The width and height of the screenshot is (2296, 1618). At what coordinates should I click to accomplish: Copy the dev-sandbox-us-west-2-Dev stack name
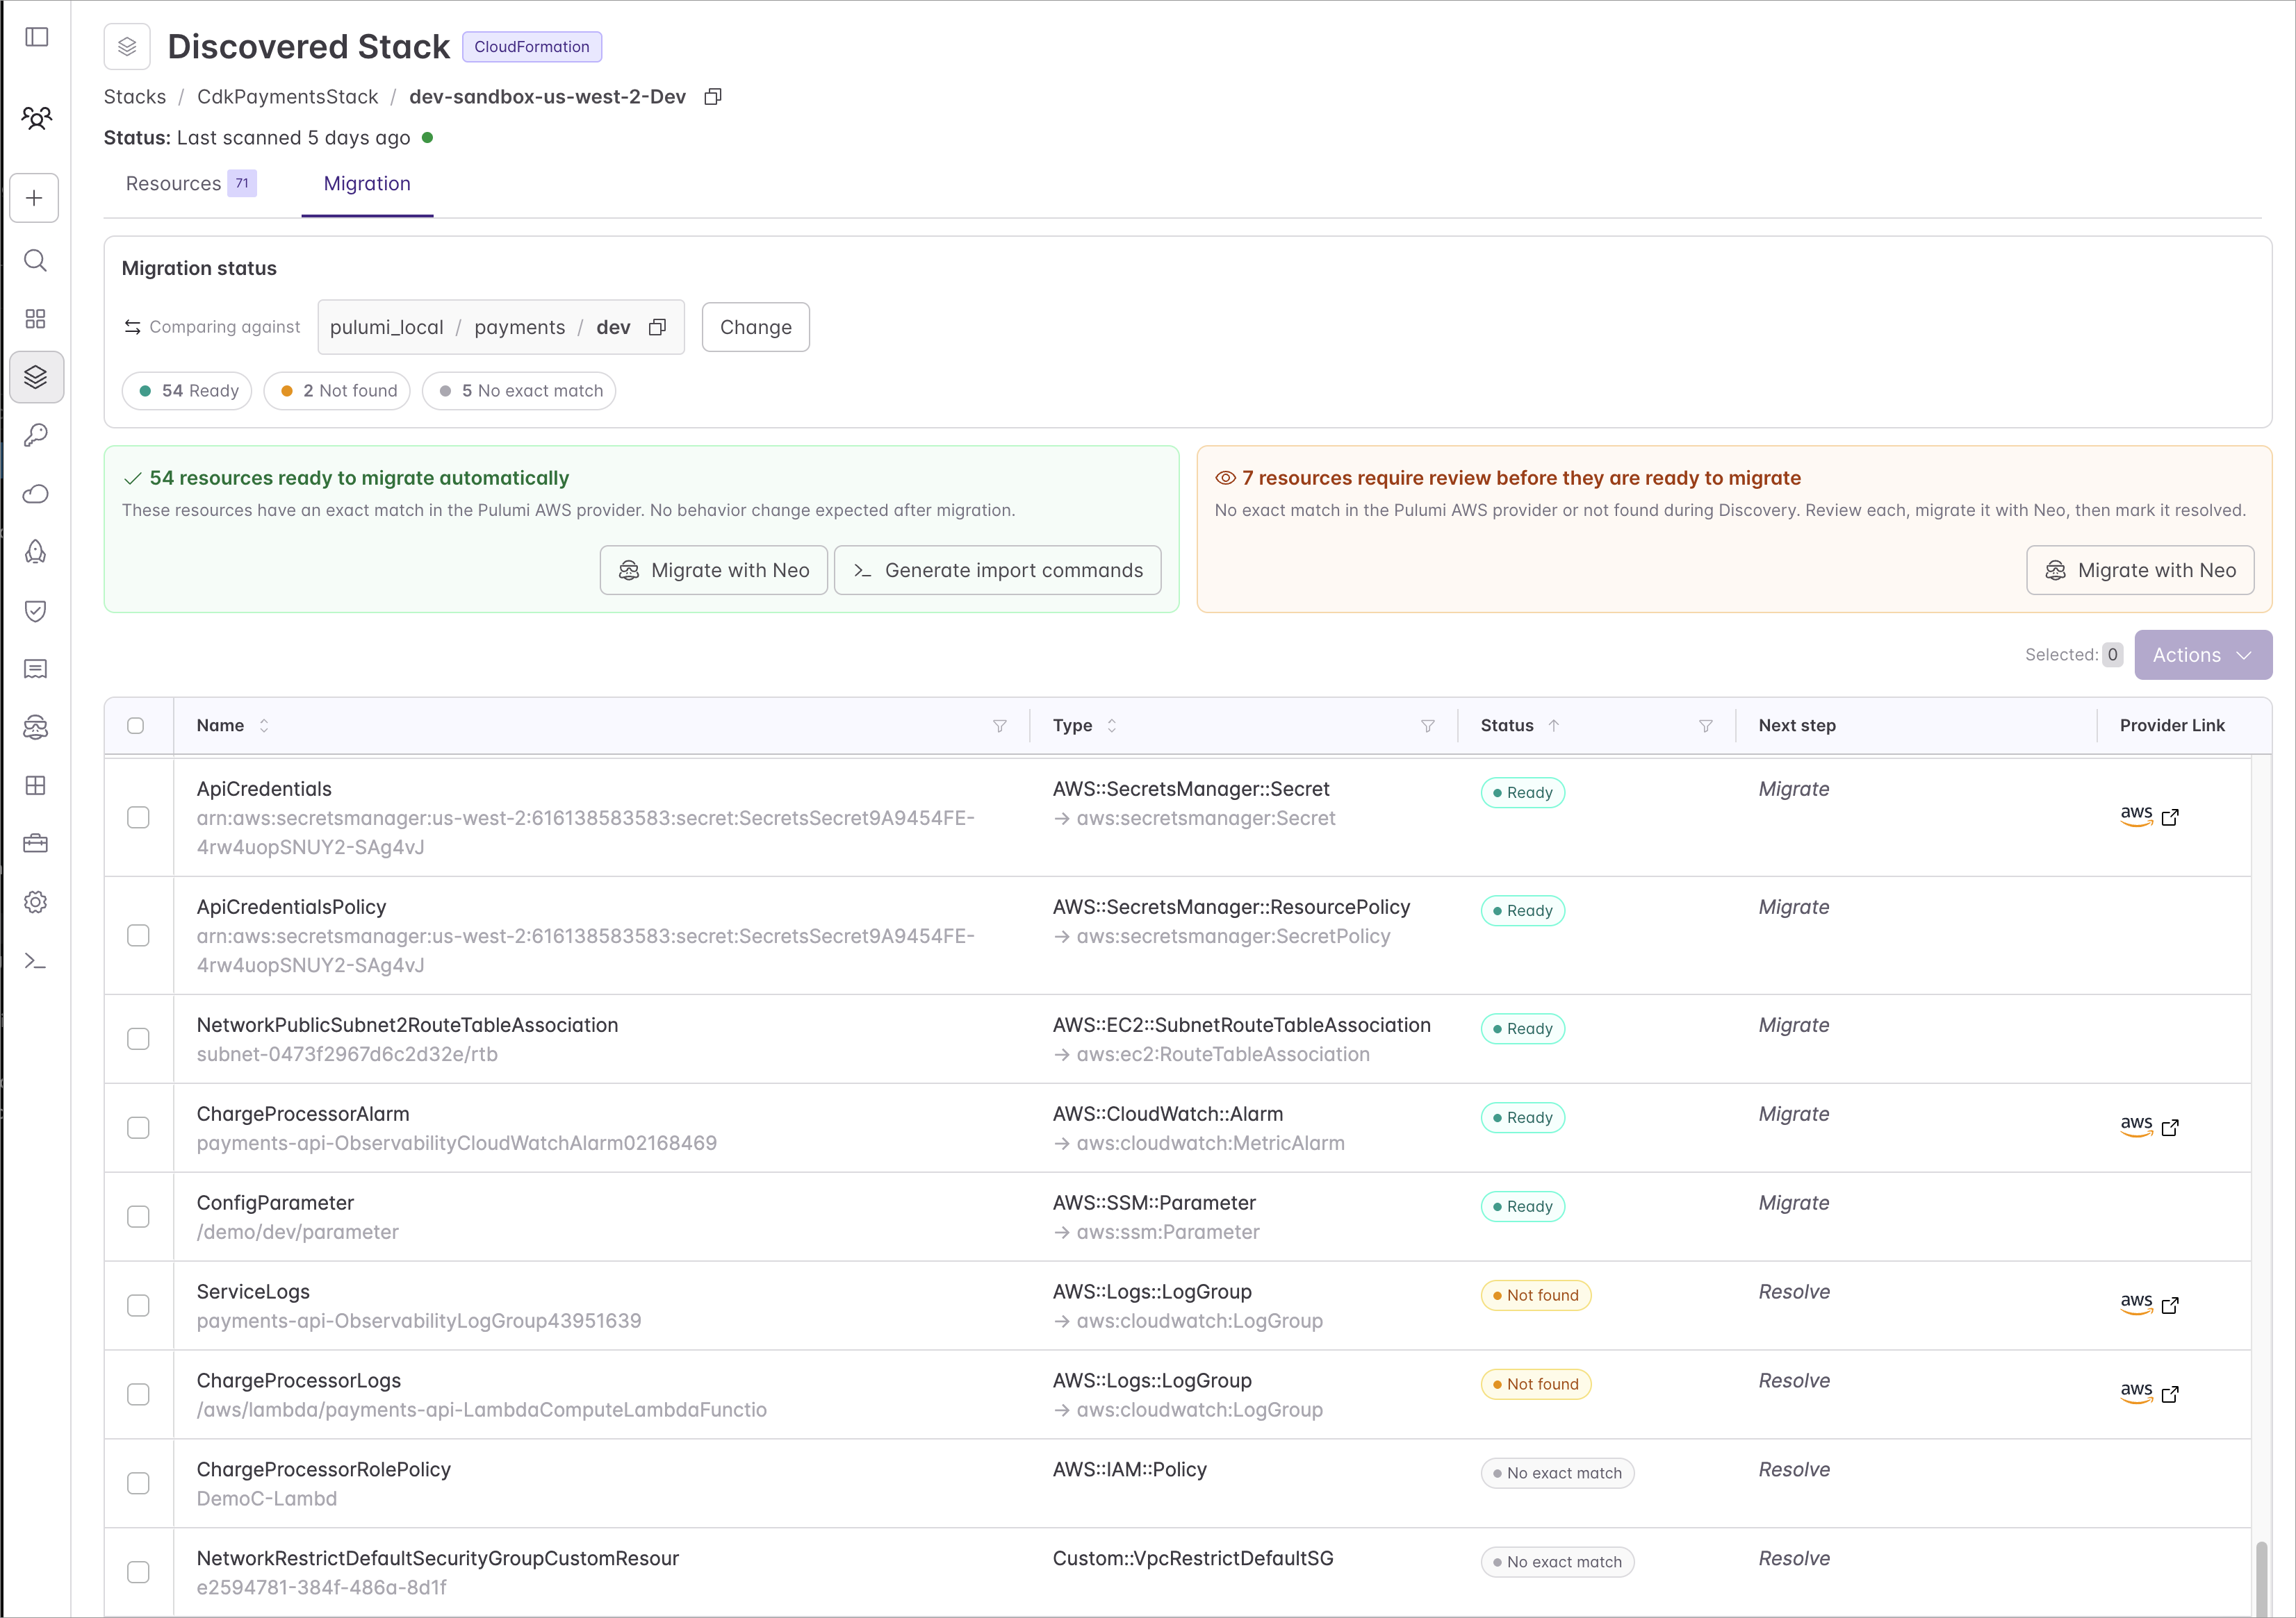pyautogui.click(x=713, y=97)
